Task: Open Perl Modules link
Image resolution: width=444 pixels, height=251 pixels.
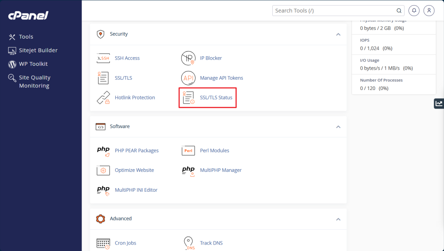Action: click(215, 151)
